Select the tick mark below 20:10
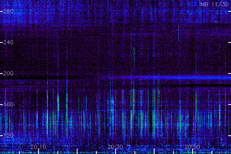 [x=38, y=151]
